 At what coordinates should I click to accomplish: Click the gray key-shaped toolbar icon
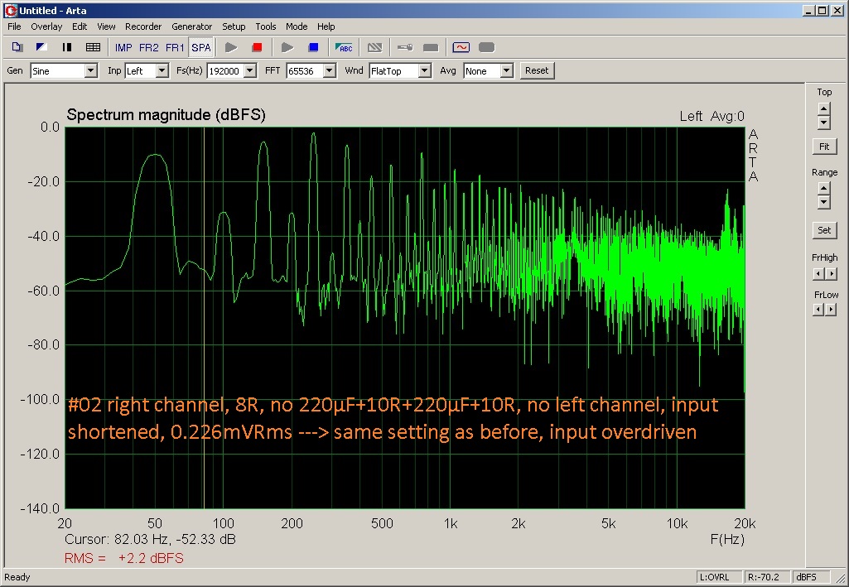405,48
